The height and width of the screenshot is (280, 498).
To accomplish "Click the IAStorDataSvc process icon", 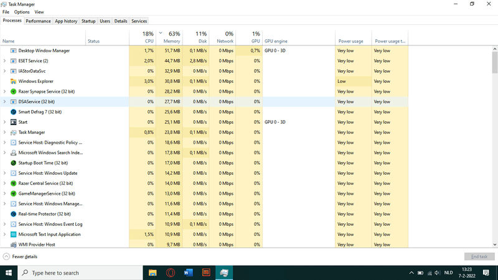I will point(13,71).
